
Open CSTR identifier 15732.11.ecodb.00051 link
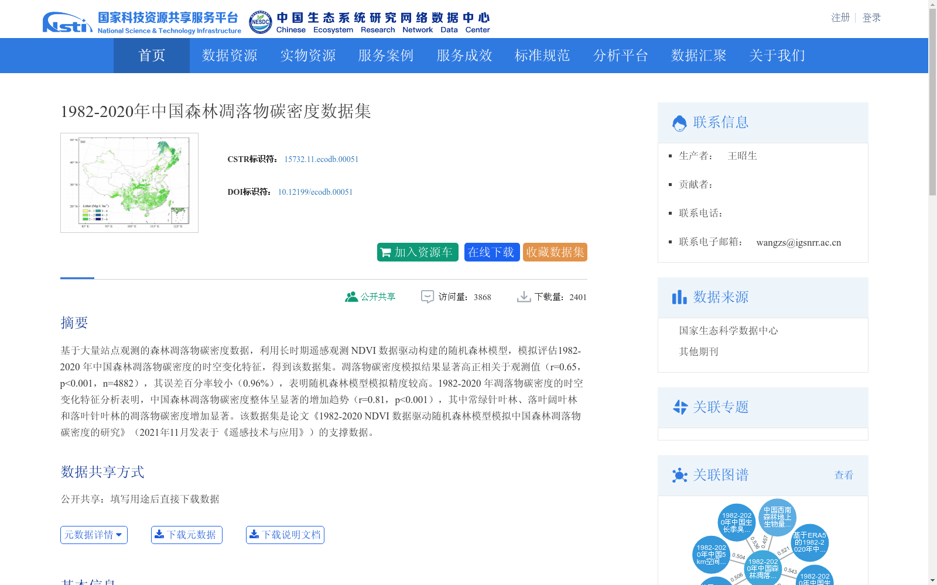(x=322, y=159)
